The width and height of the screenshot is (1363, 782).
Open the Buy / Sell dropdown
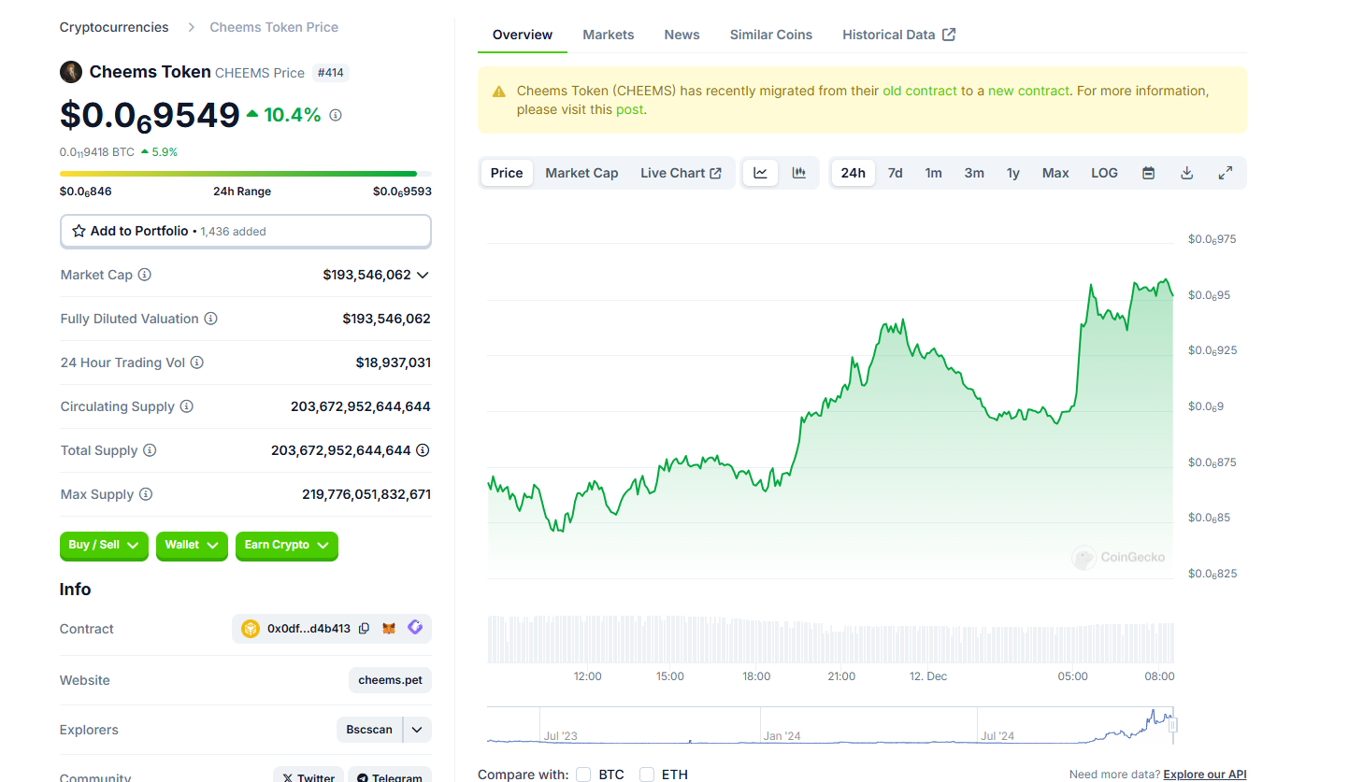coord(104,546)
